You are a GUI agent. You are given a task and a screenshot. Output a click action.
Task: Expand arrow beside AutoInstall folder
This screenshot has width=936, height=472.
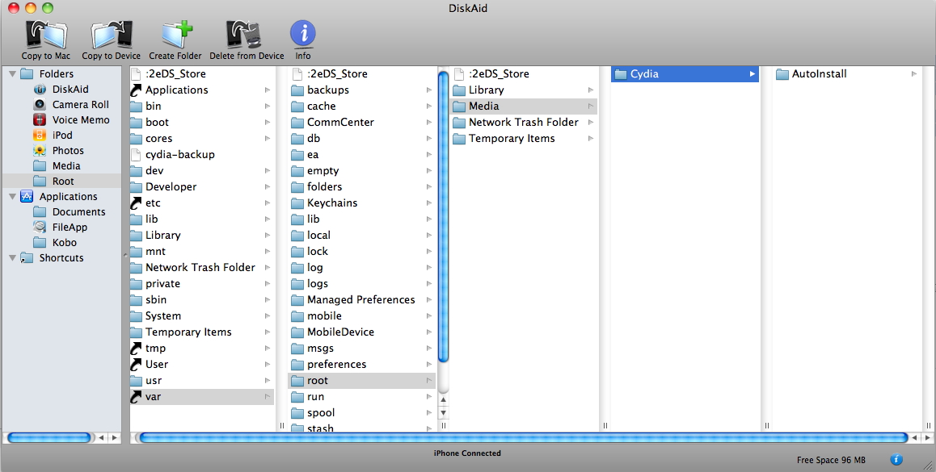[x=914, y=74]
